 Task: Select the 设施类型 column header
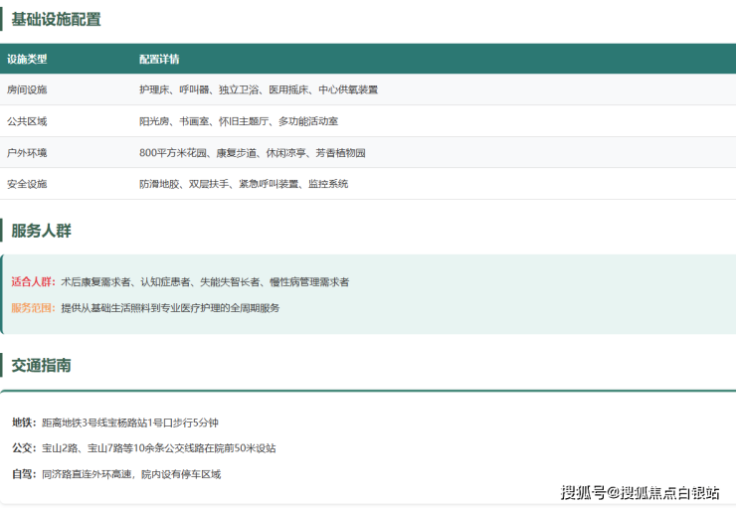pyautogui.click(x=27, y=60)
